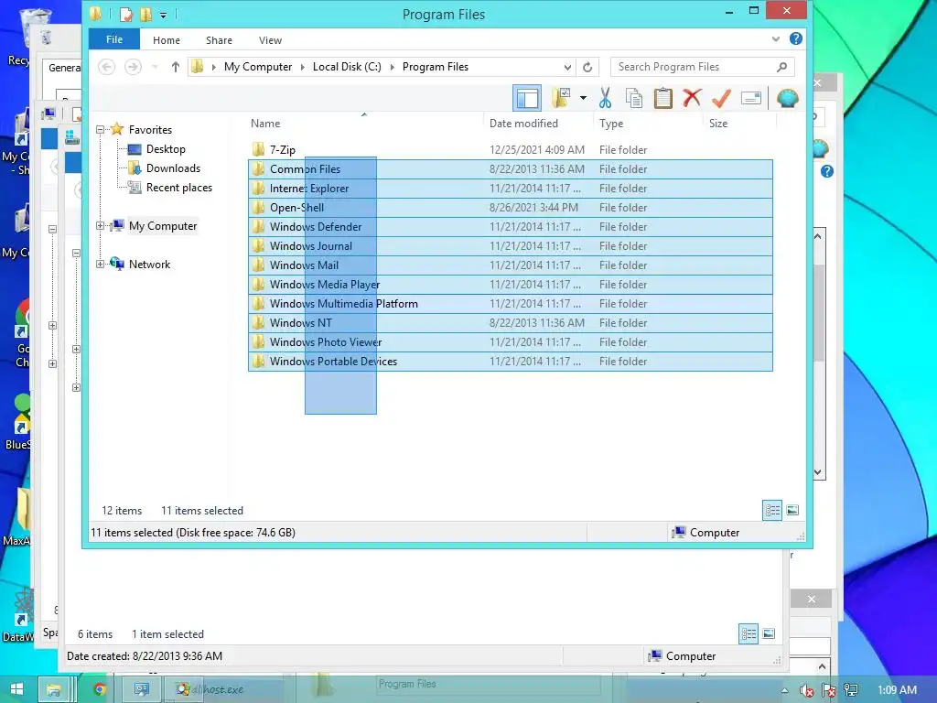Delete selection with the red X icon
This screenshot has width=937, height=703.
[692, 98]
